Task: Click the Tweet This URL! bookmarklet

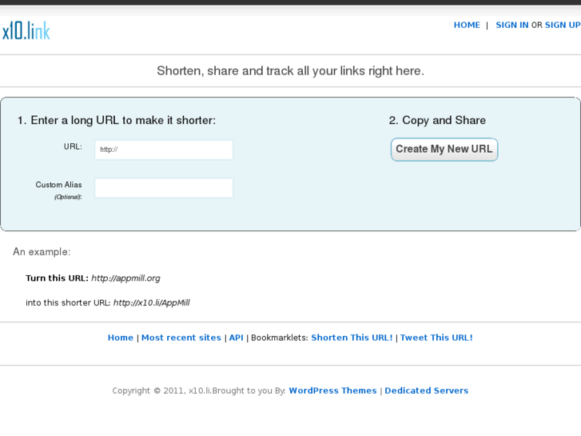Action: [x=436, y=338]
